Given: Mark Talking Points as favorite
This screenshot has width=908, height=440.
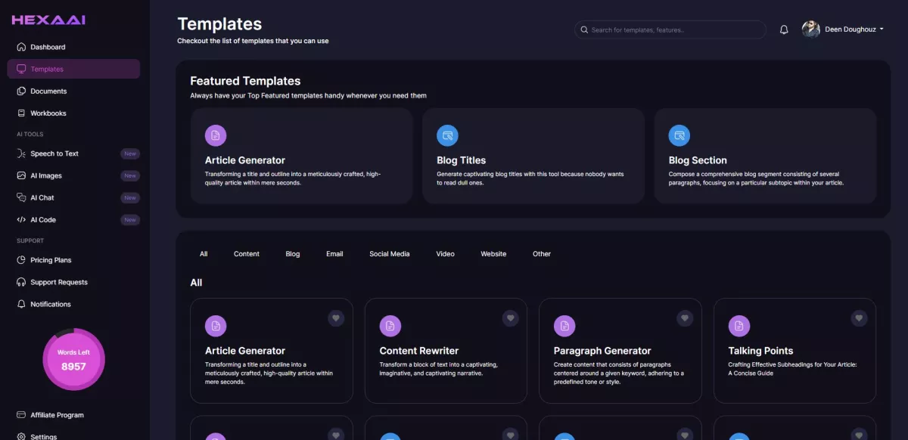Looking at the screenshot, I should pos(859,318).
